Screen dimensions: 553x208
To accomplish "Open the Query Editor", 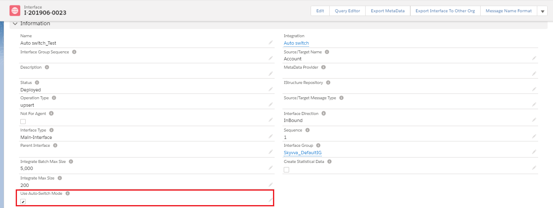I will tap(347, 11).
